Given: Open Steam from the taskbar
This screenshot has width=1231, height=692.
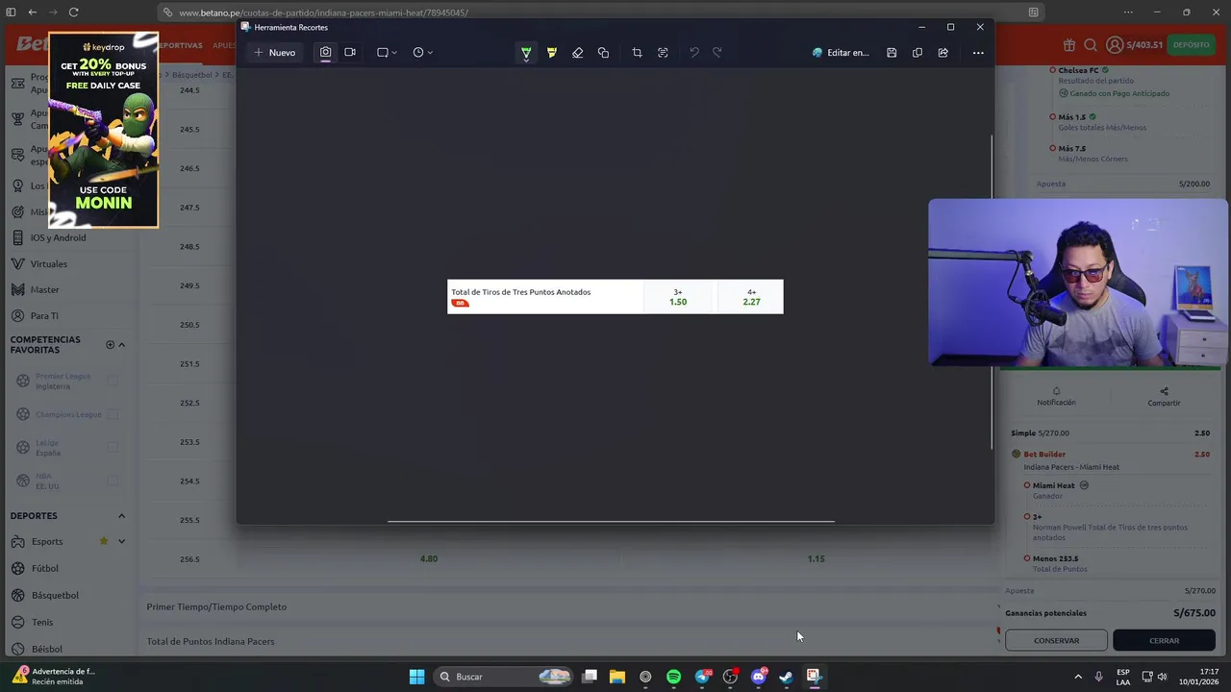Looking at the screenshot, I should (x=786, y=677).
